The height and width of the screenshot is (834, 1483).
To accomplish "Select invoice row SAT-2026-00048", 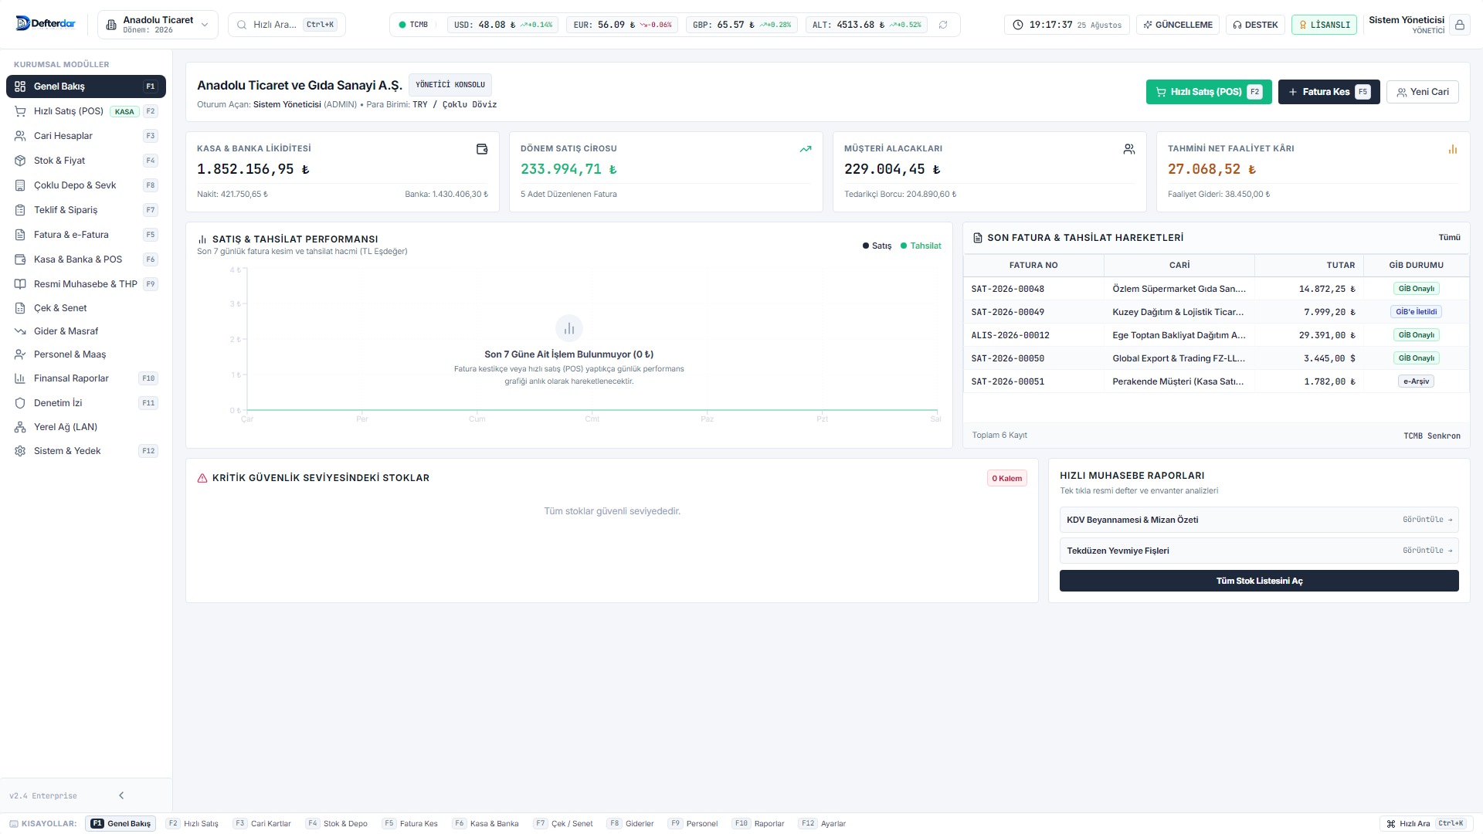I will pyautogui.click(x=1217, y=289).
